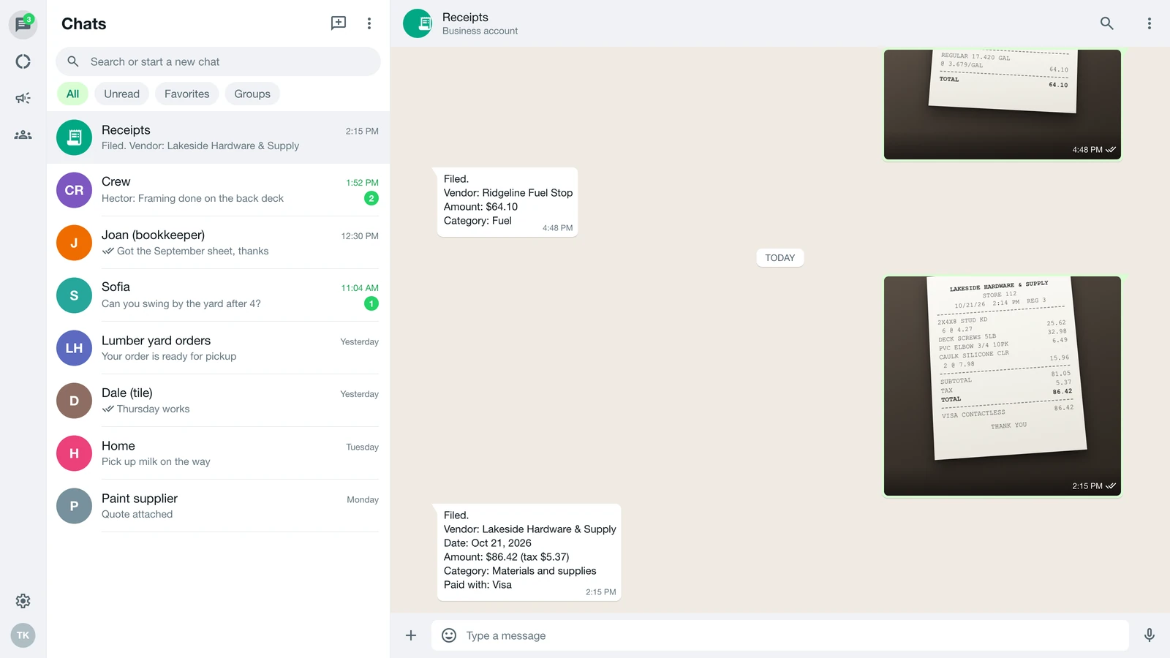Viewport: 1170px width, 658px height.
Task: Select the Favorites filter
Action: [186, 94]
